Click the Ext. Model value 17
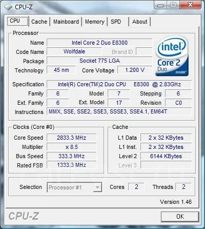The width and height of the screenshot is (205, 229). [119, 103]
